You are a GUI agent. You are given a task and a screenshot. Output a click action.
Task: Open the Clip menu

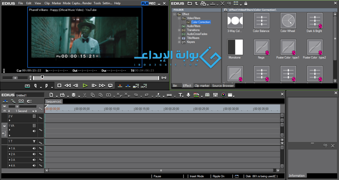[47, 3]
